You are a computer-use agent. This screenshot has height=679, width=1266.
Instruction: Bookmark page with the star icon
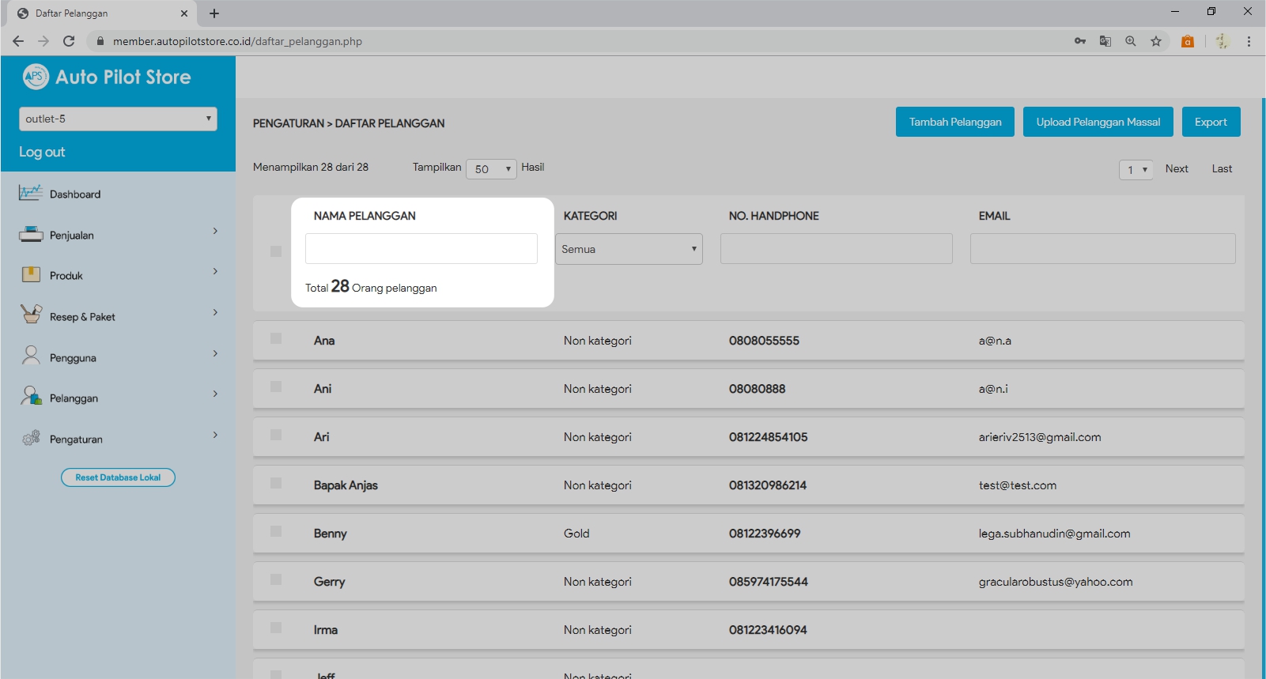point(1156,41)
